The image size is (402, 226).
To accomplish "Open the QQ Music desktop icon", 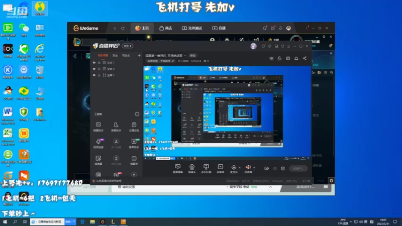I will pyautogui.click(x=40, y=9).
